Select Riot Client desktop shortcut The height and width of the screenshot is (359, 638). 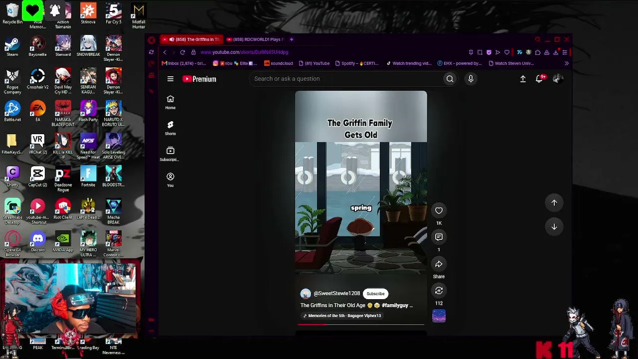(x=63, y=209)
